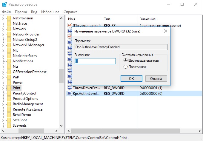Viewport: 203px width, 141px height.
Task: Click the values pane scroll-right arrow
Action: pos(199,131)
